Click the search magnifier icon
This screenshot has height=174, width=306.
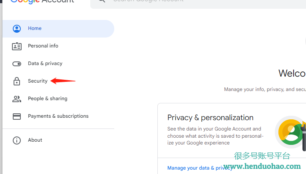coord(102,1)
